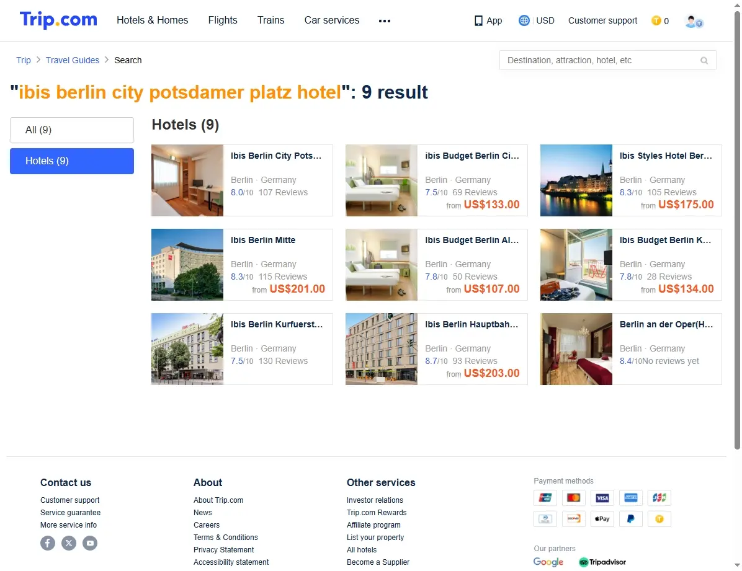Click the Trip Coins payment icon
Image resolution: width=742 pixels, height=571 pixels.
pos(659,519)
